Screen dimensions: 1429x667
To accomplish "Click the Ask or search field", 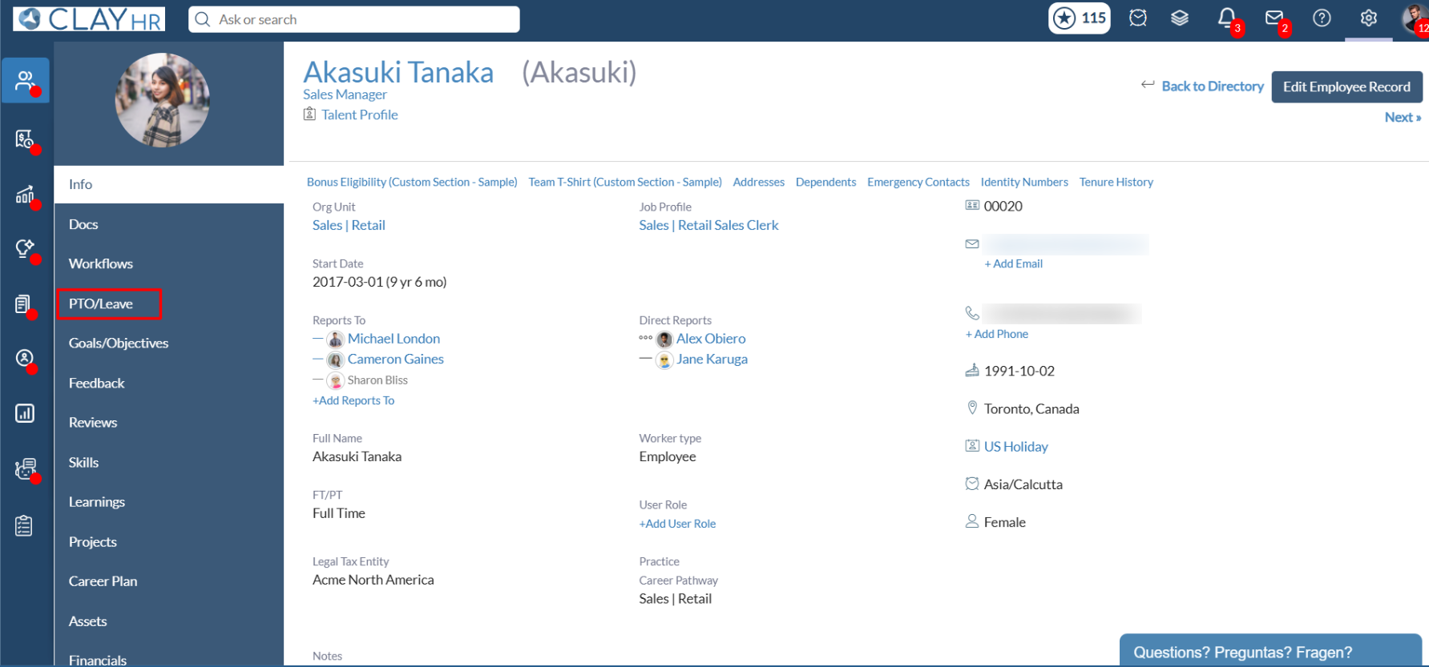I will 353,19.
